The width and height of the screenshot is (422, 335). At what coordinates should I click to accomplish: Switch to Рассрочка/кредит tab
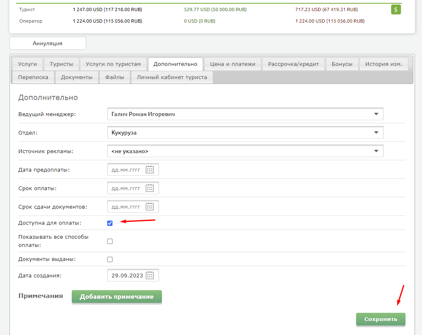pyautogui.click(x=293, y=64)
